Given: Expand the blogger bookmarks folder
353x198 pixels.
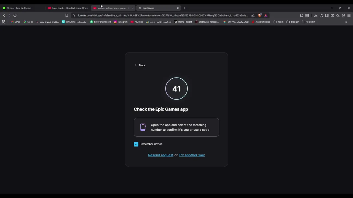Looking at the screenshot, I should [293, 22].
